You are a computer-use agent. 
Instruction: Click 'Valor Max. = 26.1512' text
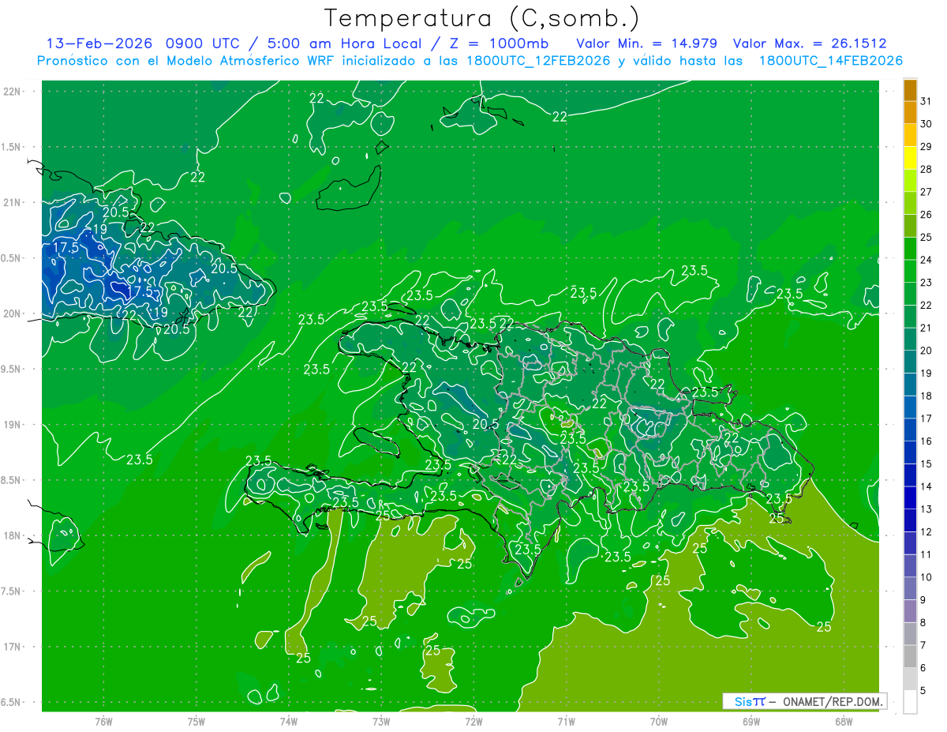(810, 43)
